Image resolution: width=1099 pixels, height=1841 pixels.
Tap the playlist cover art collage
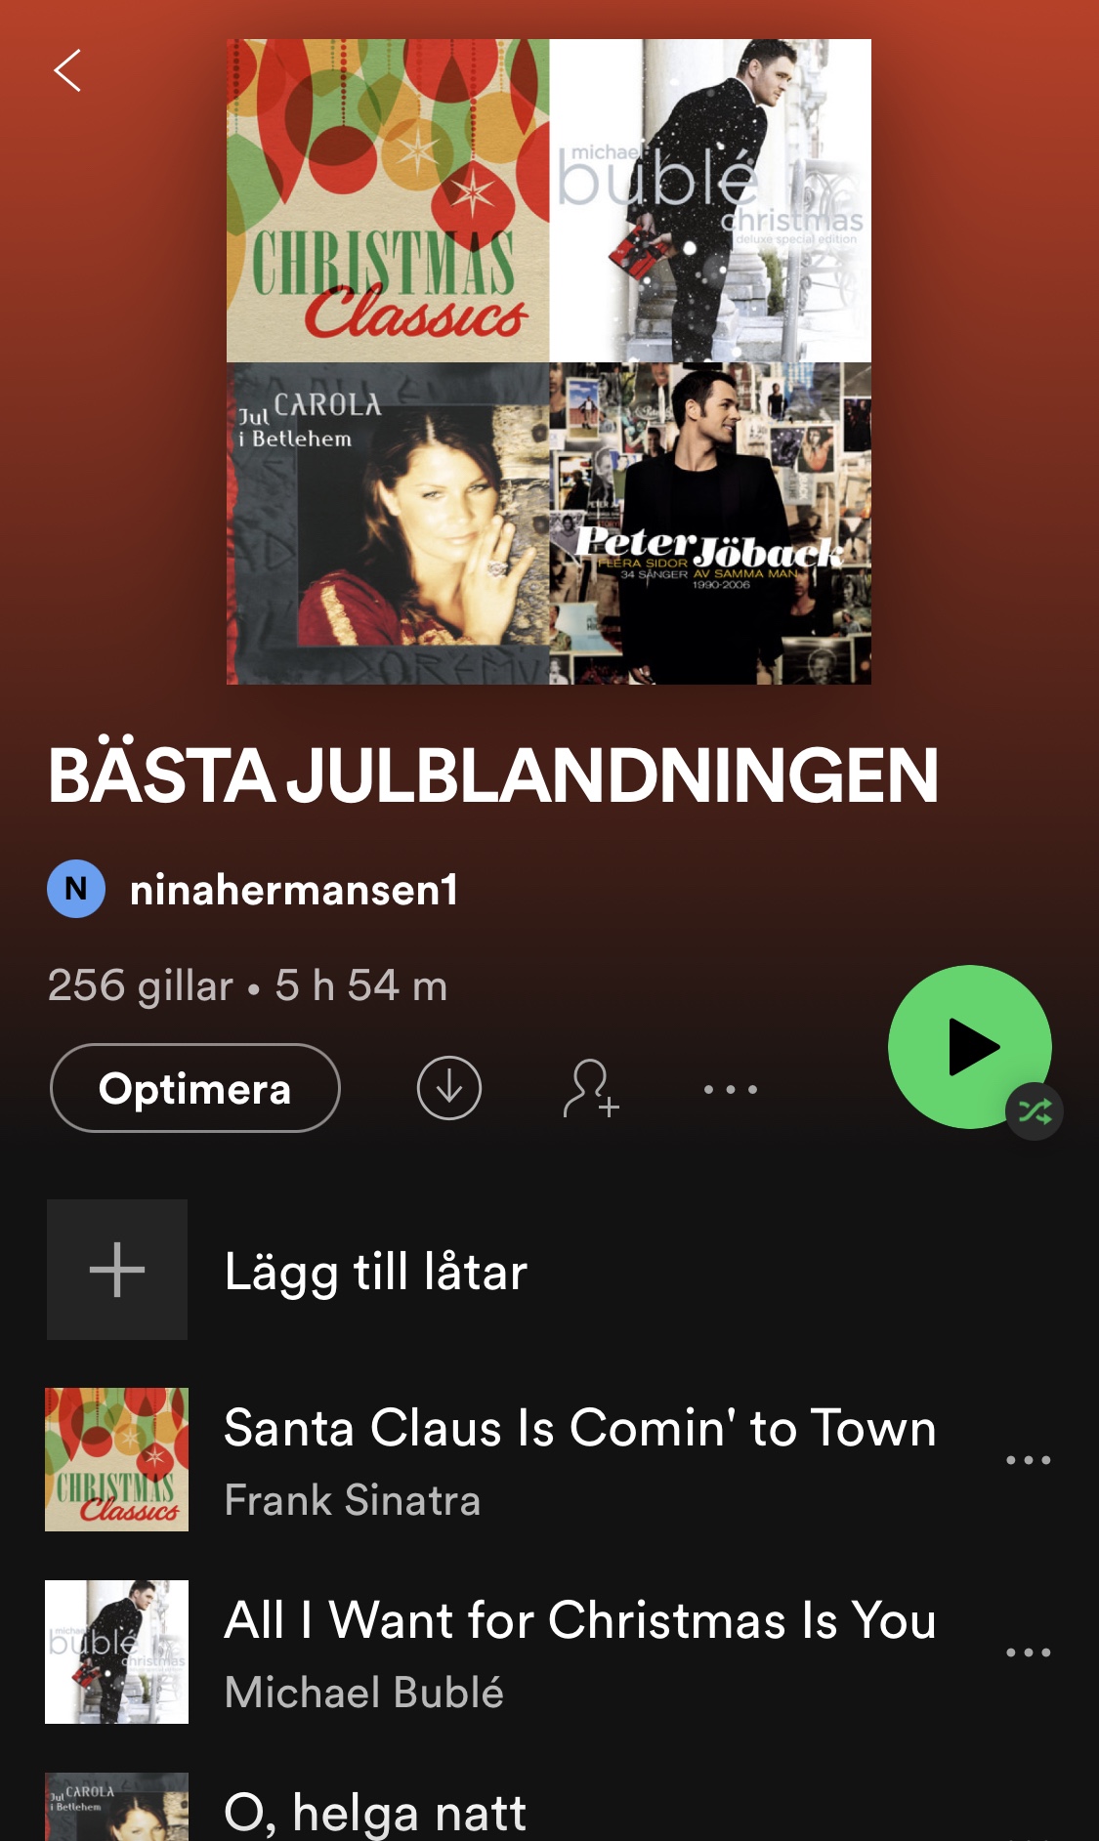tap(549, 361)
